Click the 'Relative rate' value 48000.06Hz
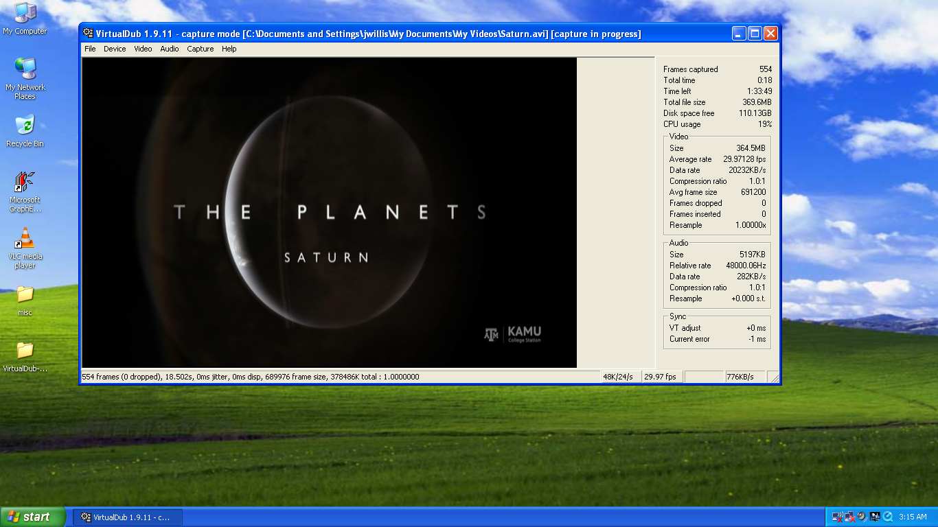This screenshot has height=527, width=938. tap(746, 266)
